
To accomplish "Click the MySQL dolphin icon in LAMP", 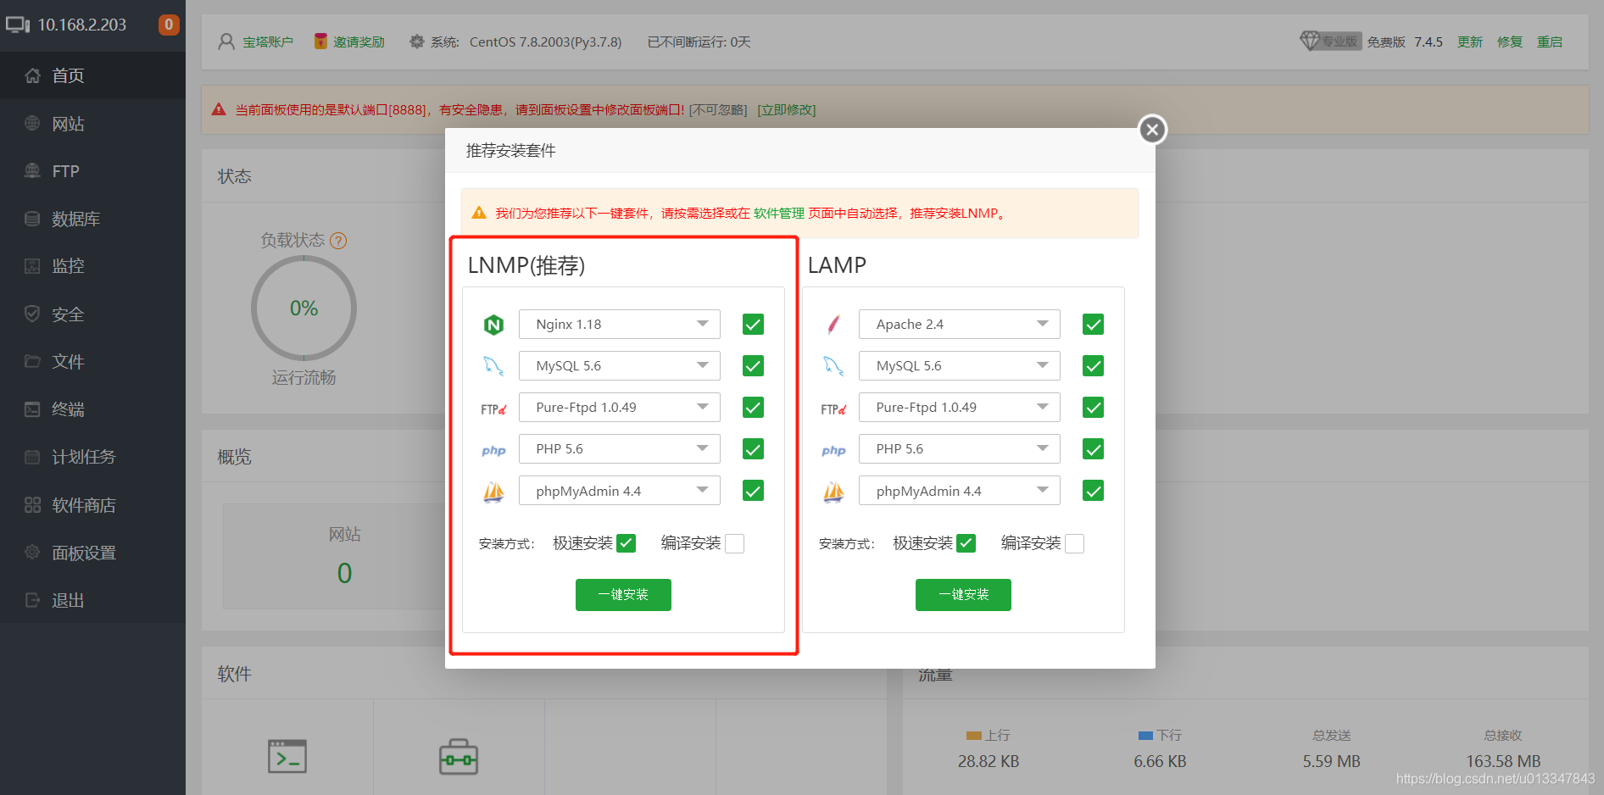I will 833,366.
